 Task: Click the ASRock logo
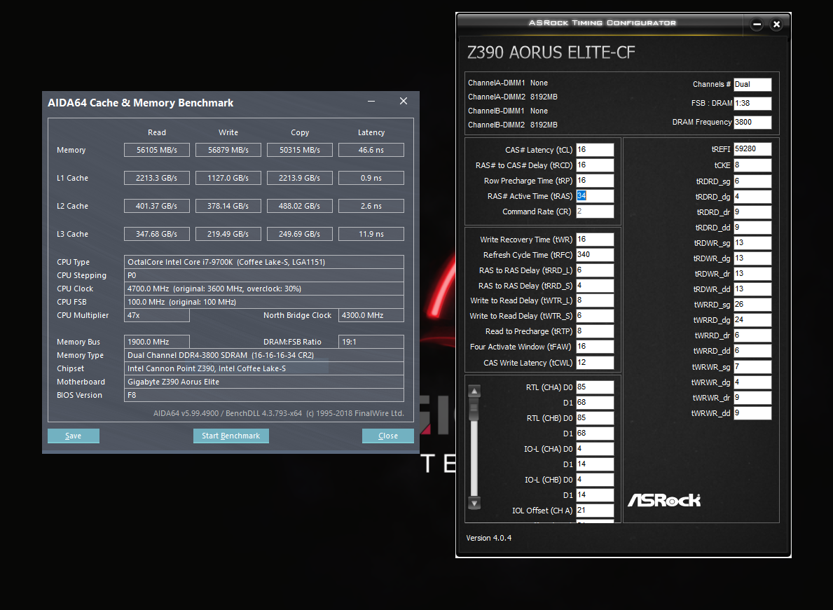click(664, 500)
